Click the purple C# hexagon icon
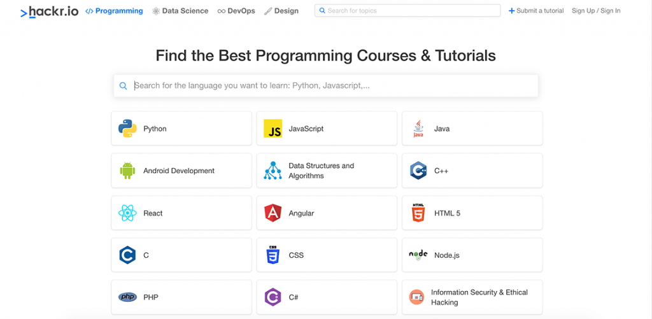 point(273,297)
